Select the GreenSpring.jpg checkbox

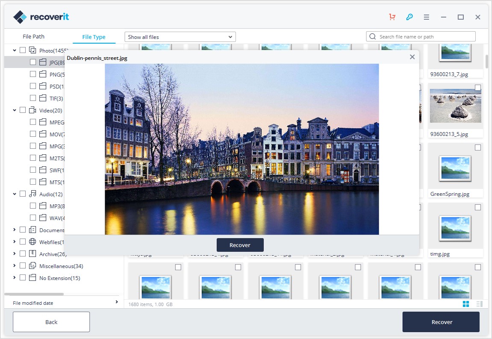(x=478, y=147)
